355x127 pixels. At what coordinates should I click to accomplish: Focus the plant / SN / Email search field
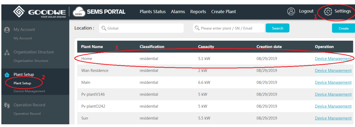coord(229,28)
